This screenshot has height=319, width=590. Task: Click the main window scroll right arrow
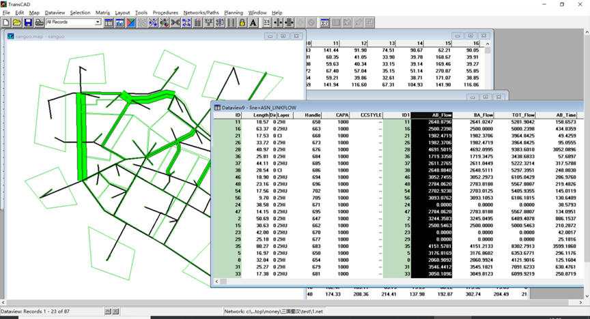tap(580, 302)
